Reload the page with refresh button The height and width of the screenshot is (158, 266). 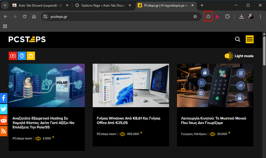(x=24, y=17)
